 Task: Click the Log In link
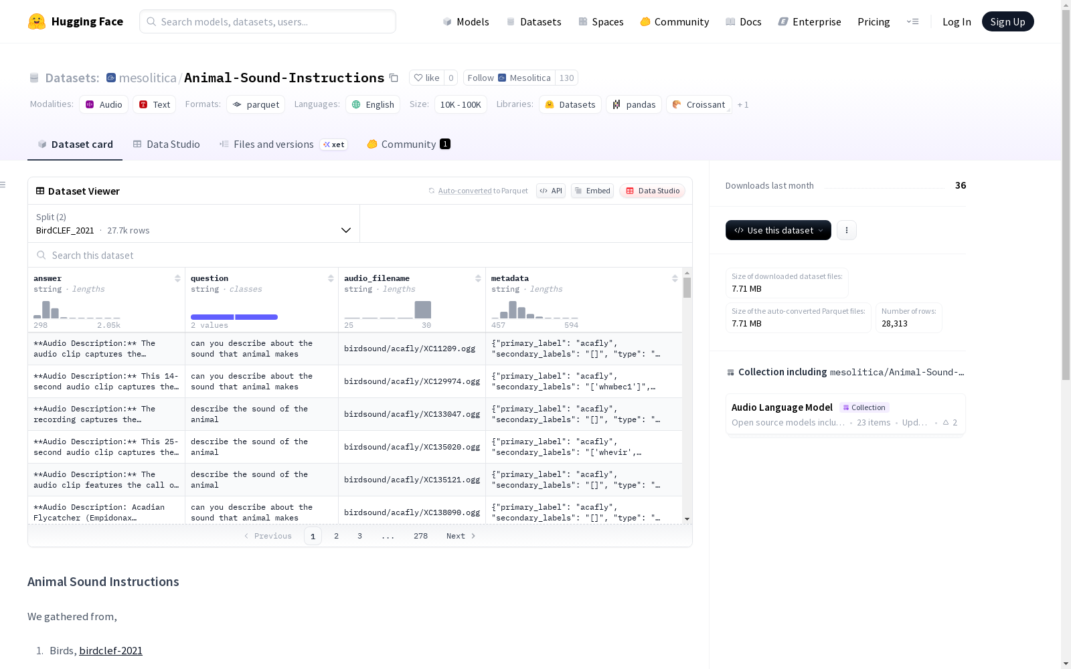tap(957, 21)
